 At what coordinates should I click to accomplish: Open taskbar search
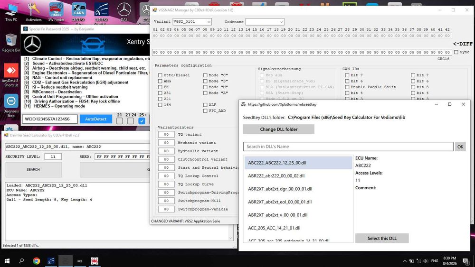tap(21, 261)
